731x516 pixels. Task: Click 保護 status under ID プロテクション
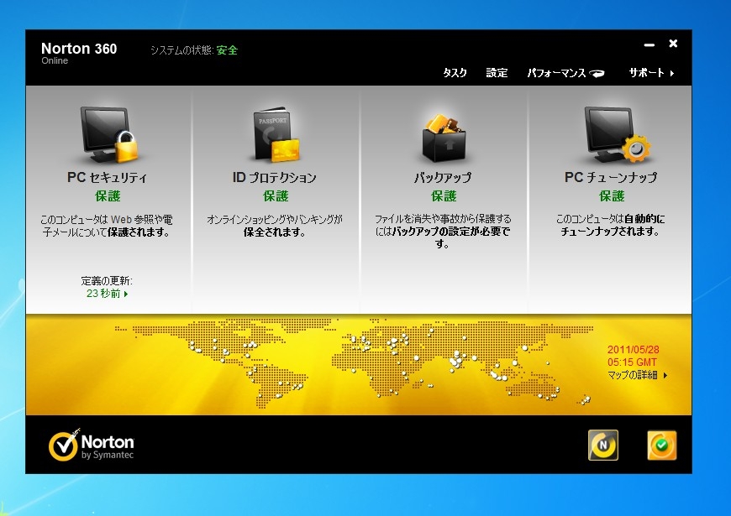tap(276, 196)
